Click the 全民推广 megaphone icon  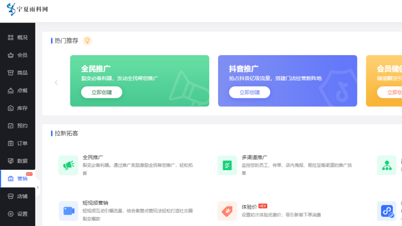pos(68,165)
